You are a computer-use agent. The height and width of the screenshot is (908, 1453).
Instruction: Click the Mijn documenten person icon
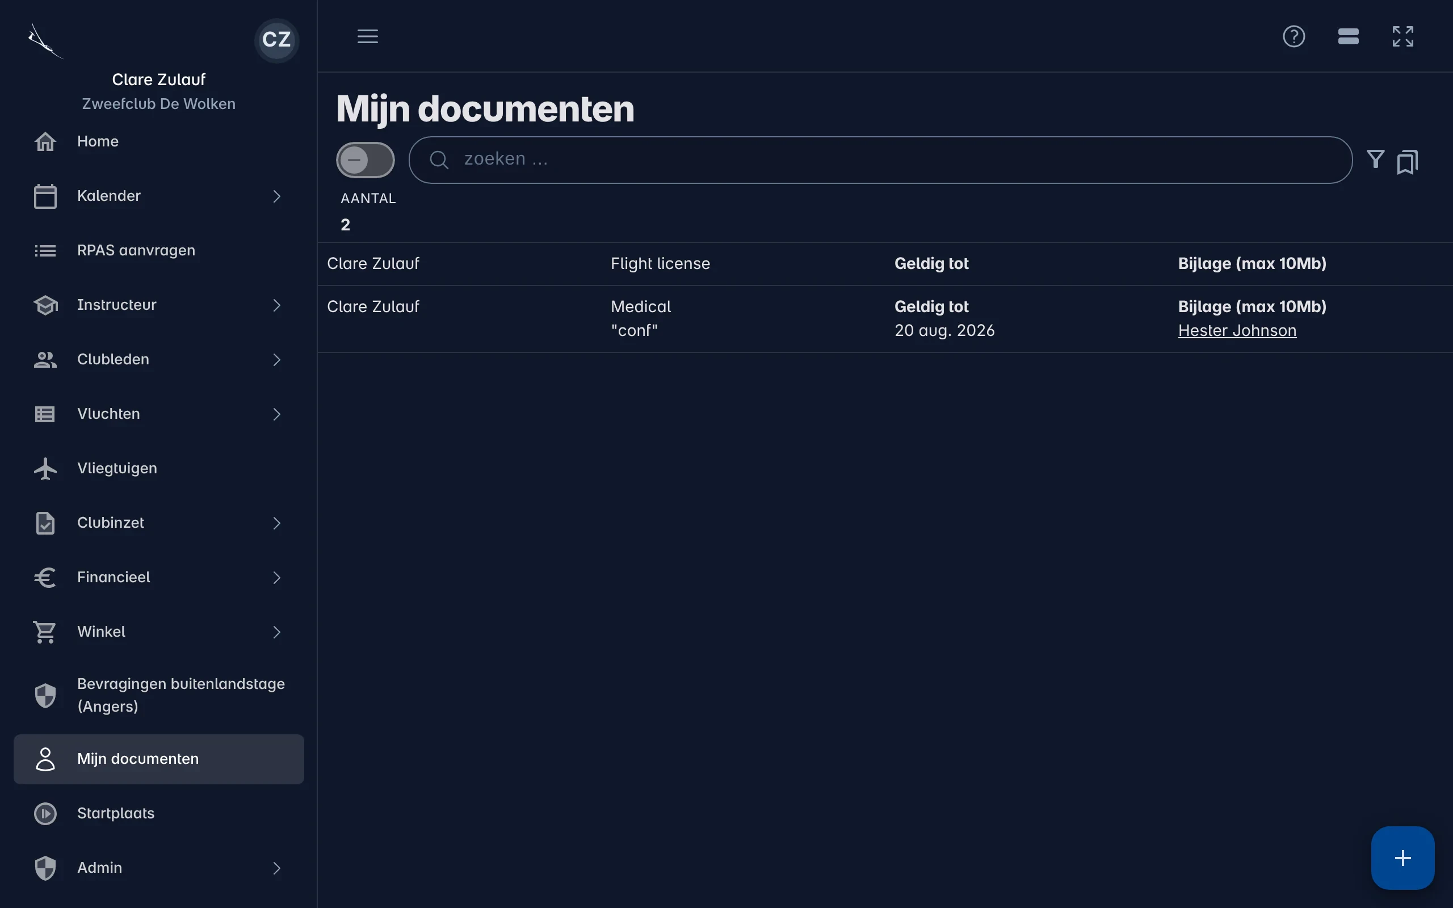tap(45, 759)
